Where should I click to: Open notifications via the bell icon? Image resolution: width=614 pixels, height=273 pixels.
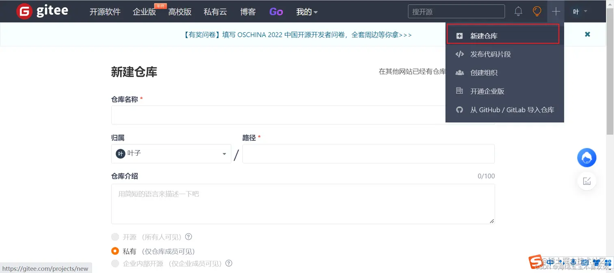pyautogui.click(x=518, y=11)
